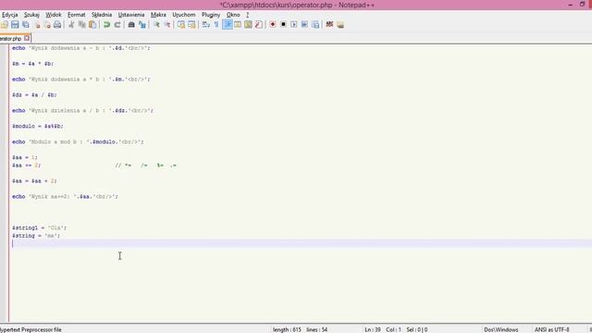Click the operators comment after $aa += 2
Viewport: 592px width, 333px height.
pos(146,166)
